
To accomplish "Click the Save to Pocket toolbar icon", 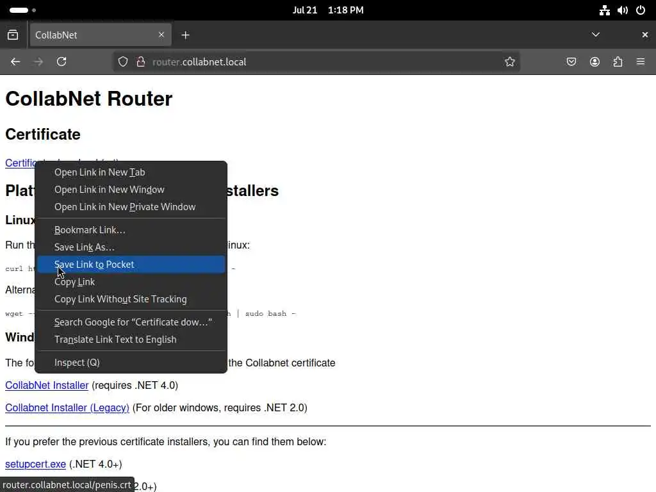I will [571, 61].
